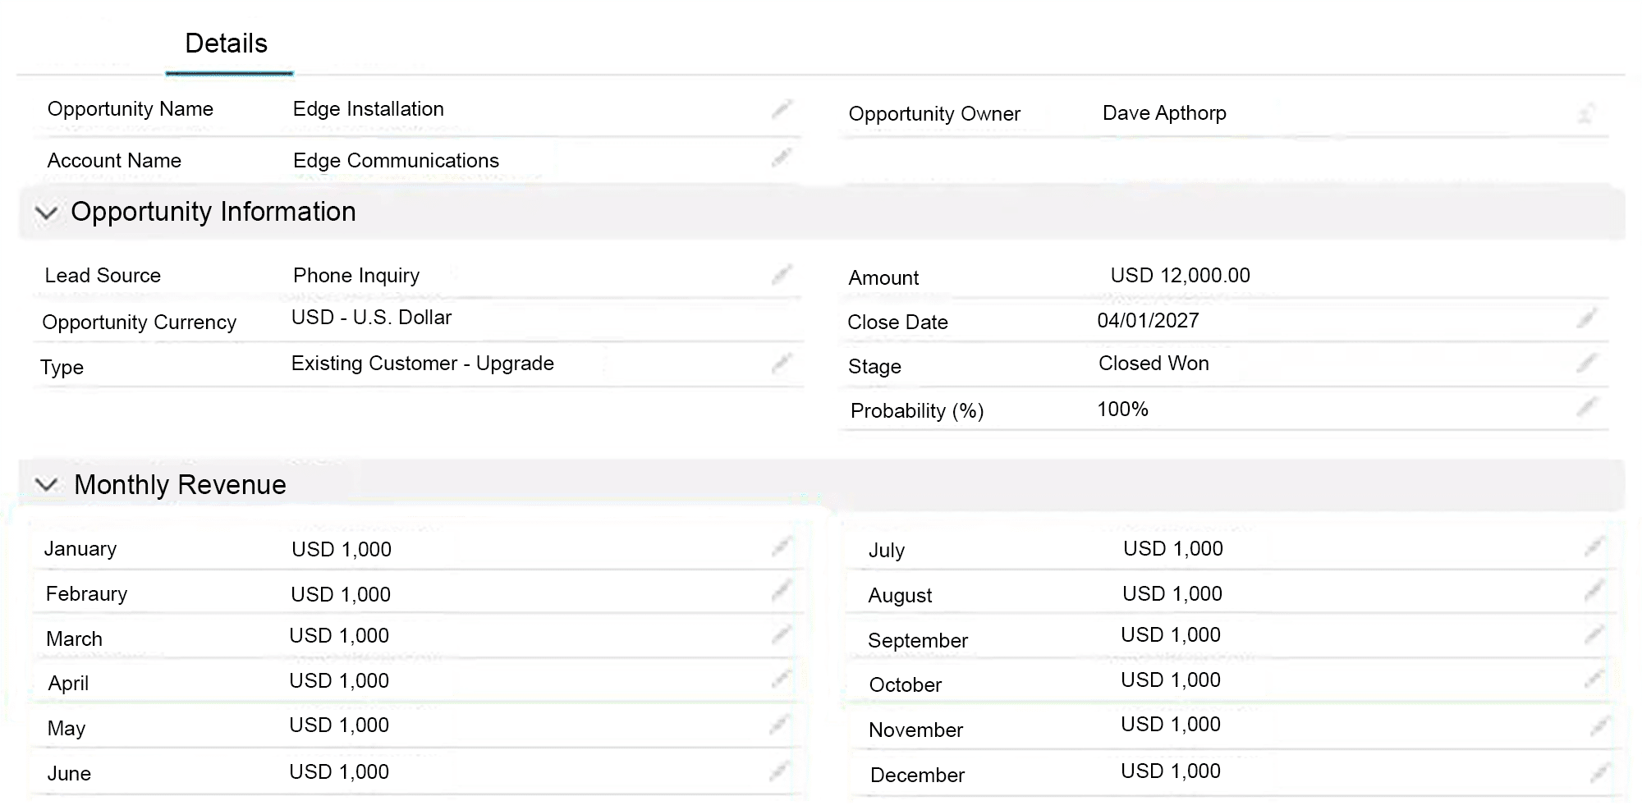
Task: Click the Amount value USD 12,000.00
Action: (1180, 276)
